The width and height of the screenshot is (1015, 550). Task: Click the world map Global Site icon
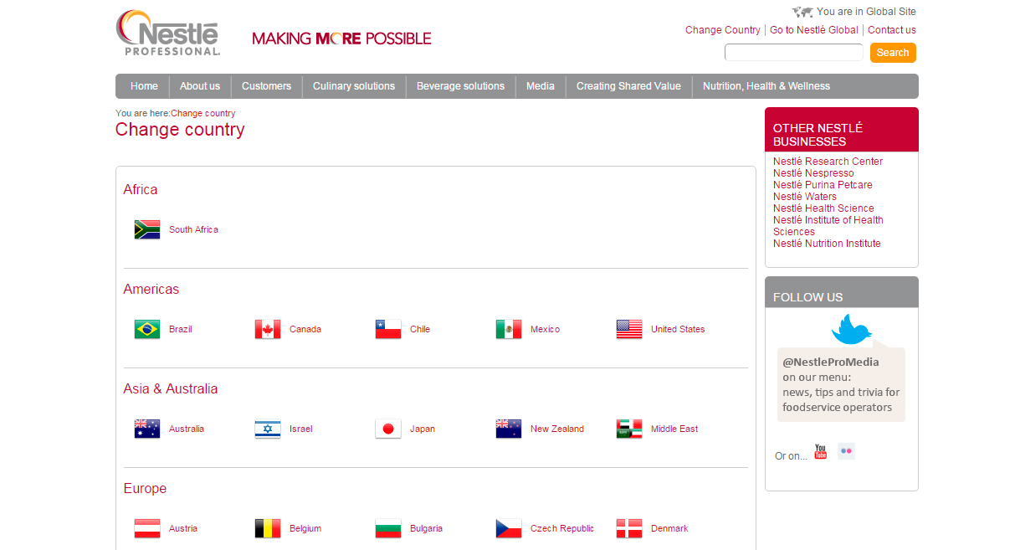tap(802, 12)
